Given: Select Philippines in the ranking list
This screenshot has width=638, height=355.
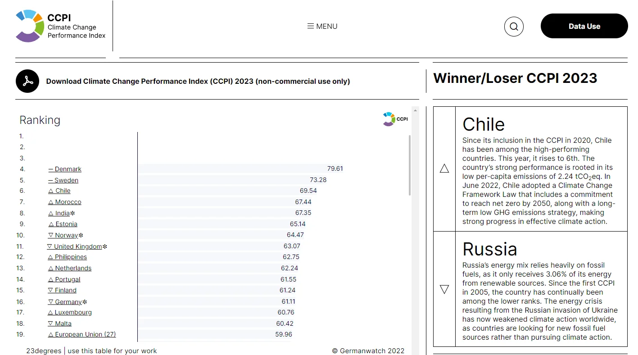Looking at the screenshot, I should tap(68, 257).
